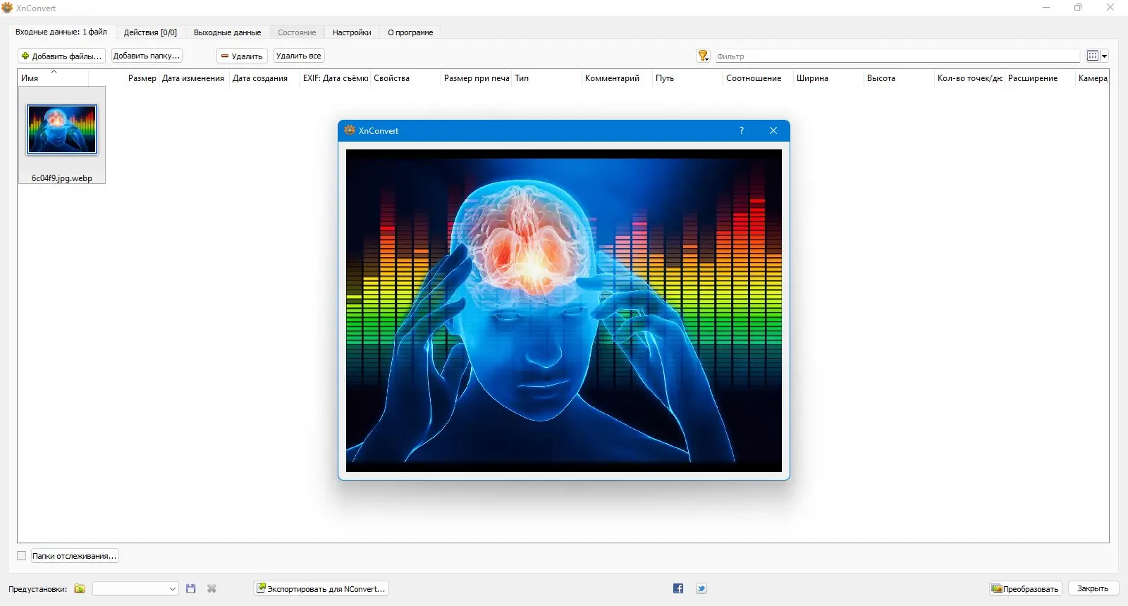Open the presets folder icon
The height and width of the screenshot is (606, 1128).
click(80, 588)
